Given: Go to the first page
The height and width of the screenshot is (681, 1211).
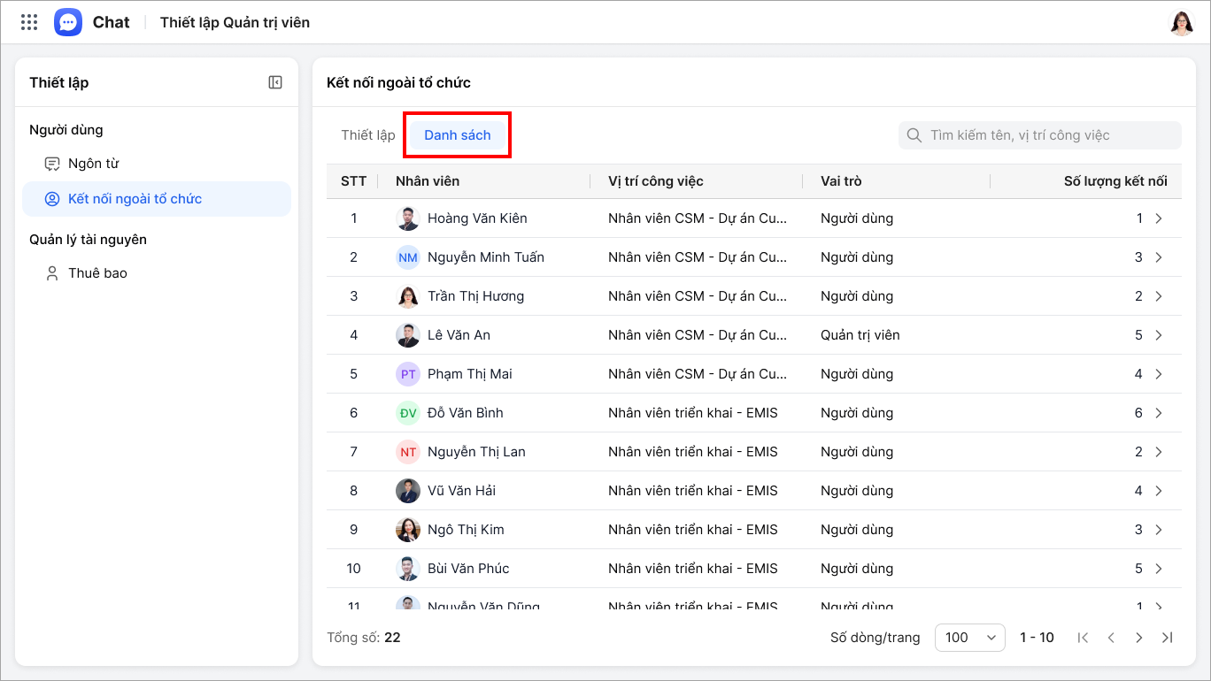Looking at the screenshot, I should [1083, 638].
